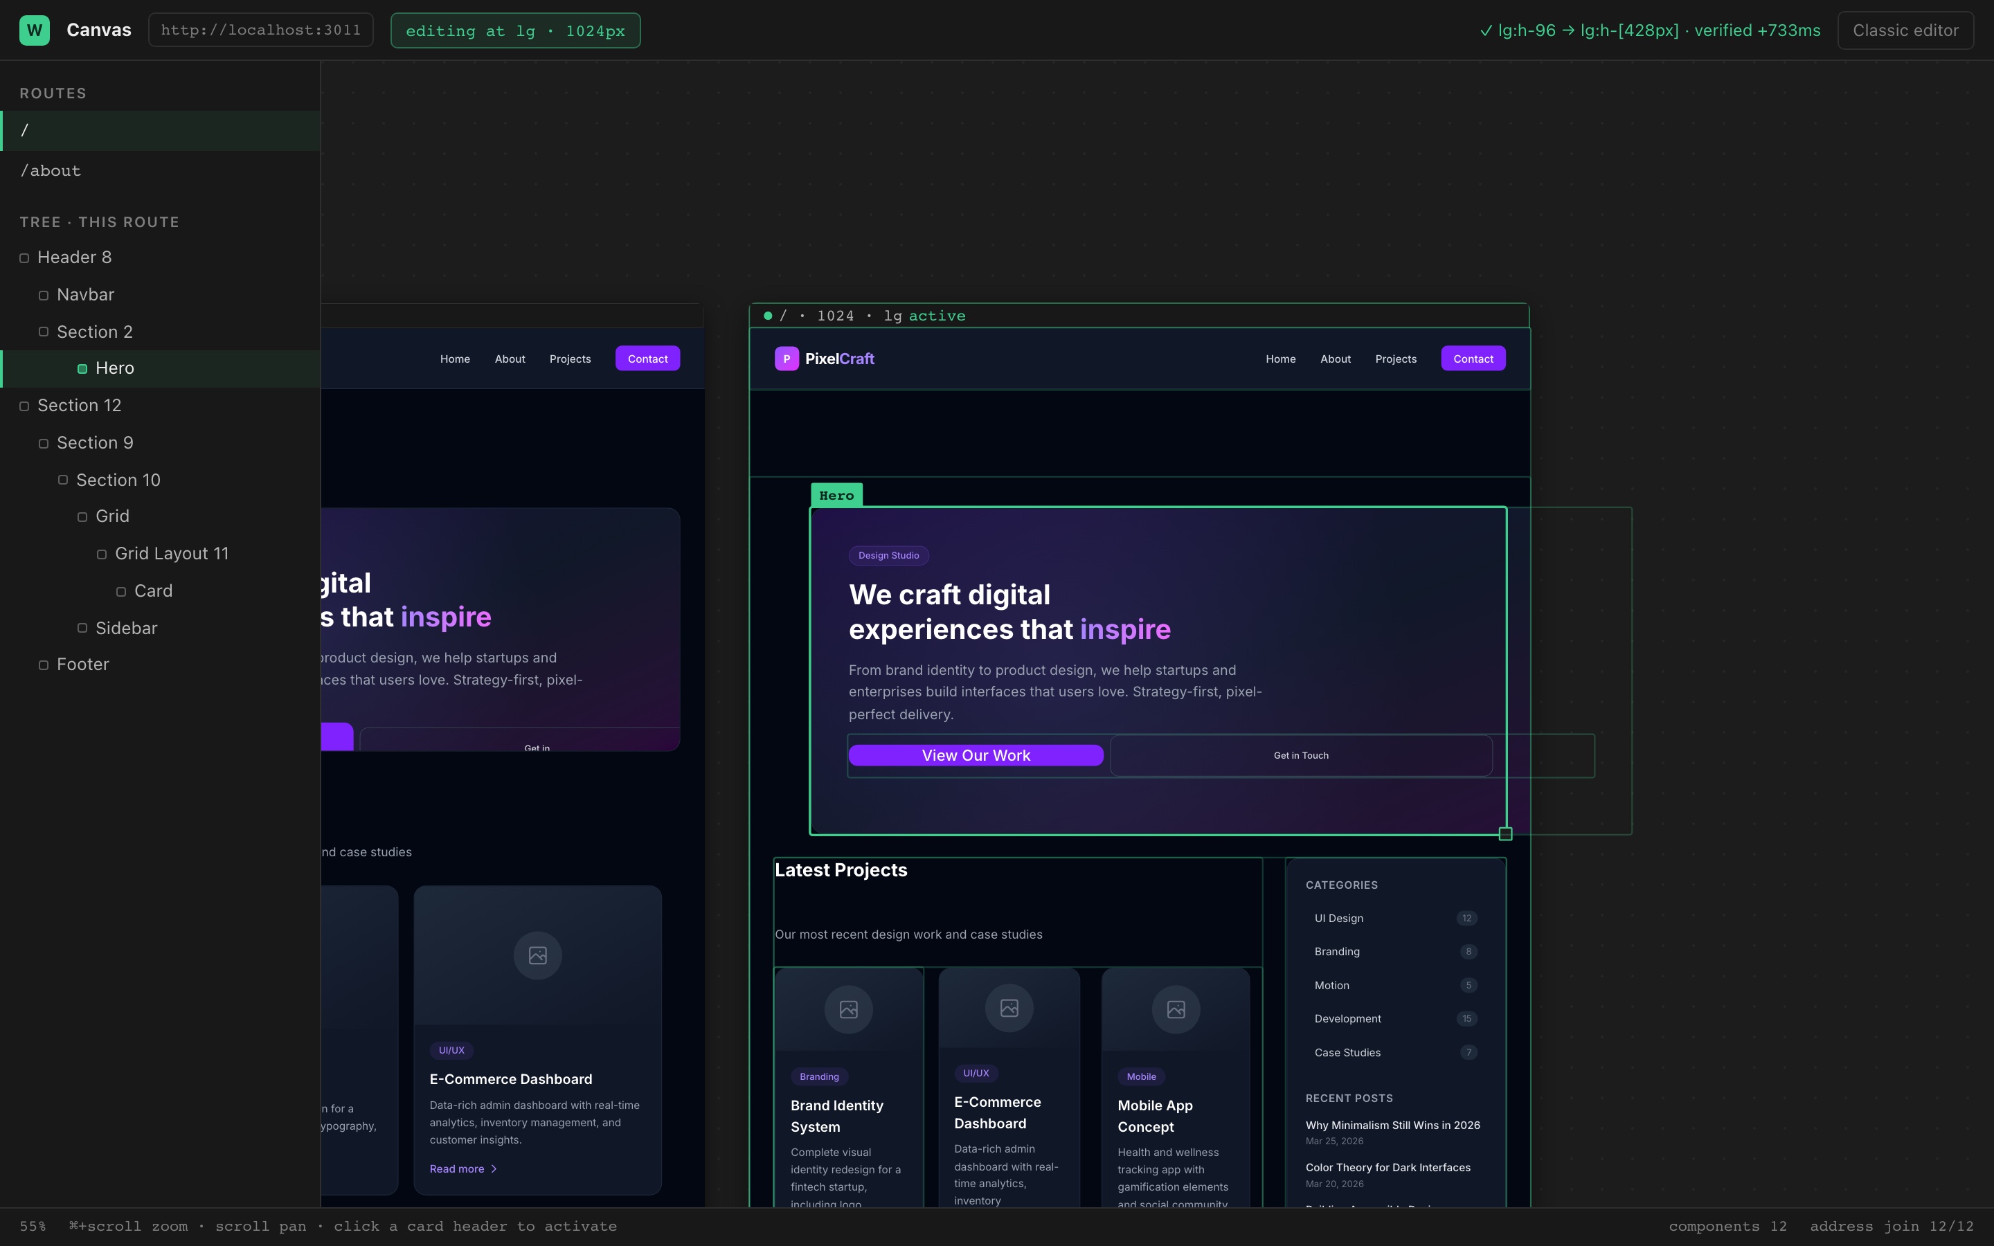Open the Motion category
The height and width of the screenshot is (1246, 1994).
tap(1395, 986)
